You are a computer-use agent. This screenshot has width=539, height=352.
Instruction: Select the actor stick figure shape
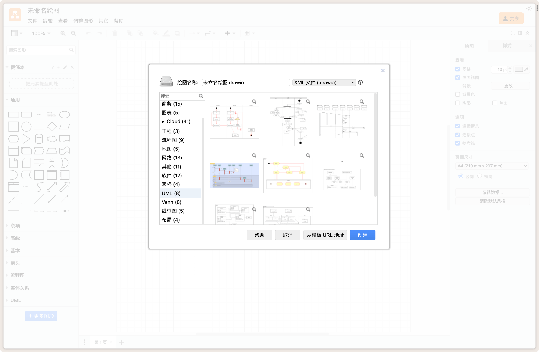[x=52, y=163]
